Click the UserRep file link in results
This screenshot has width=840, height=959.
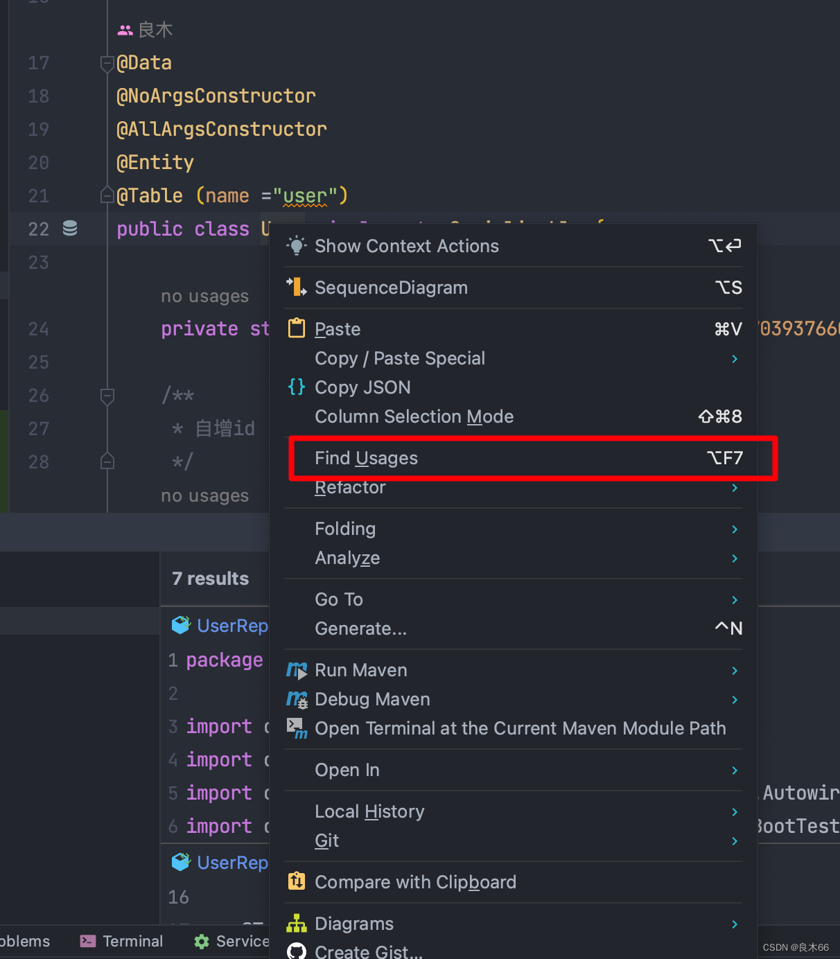pos(231,626)
